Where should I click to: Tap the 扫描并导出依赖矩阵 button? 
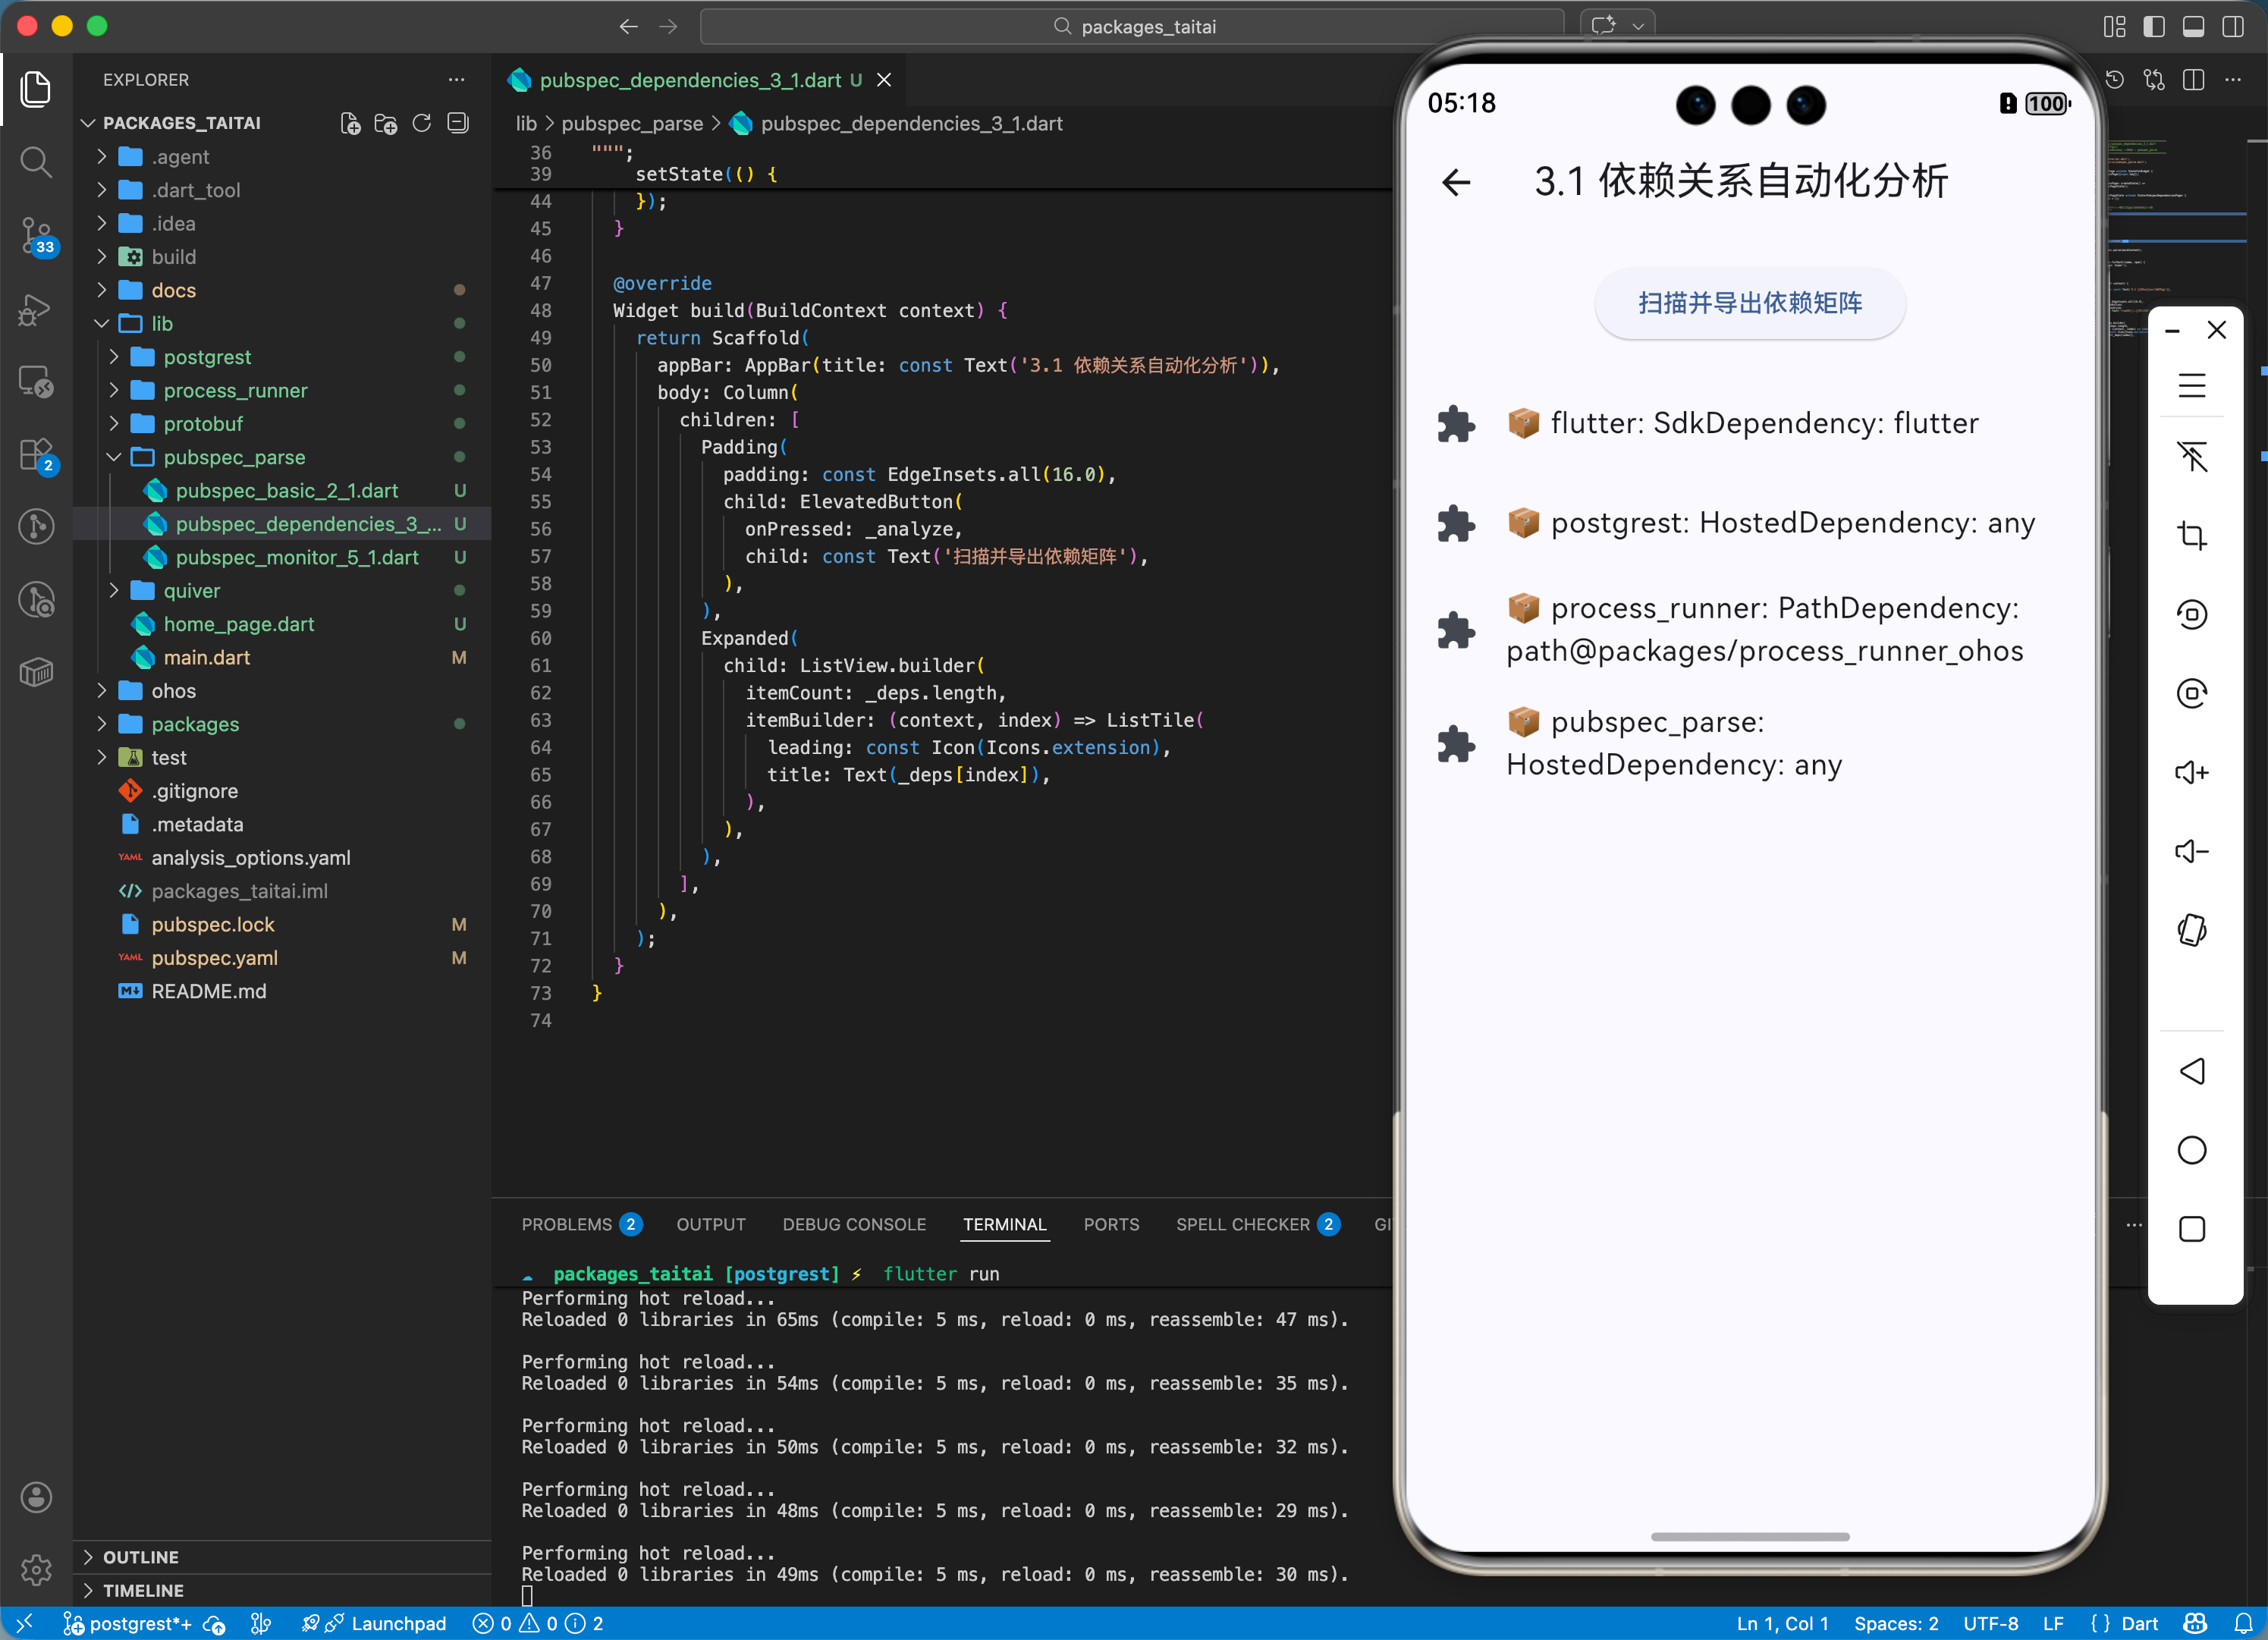click(x=1749, y=303)
